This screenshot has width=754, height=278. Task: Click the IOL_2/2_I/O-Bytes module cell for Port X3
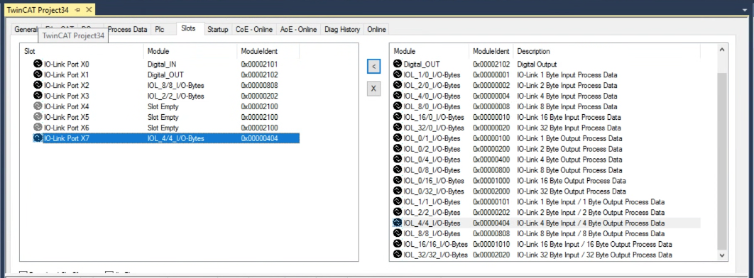(175, 96)
